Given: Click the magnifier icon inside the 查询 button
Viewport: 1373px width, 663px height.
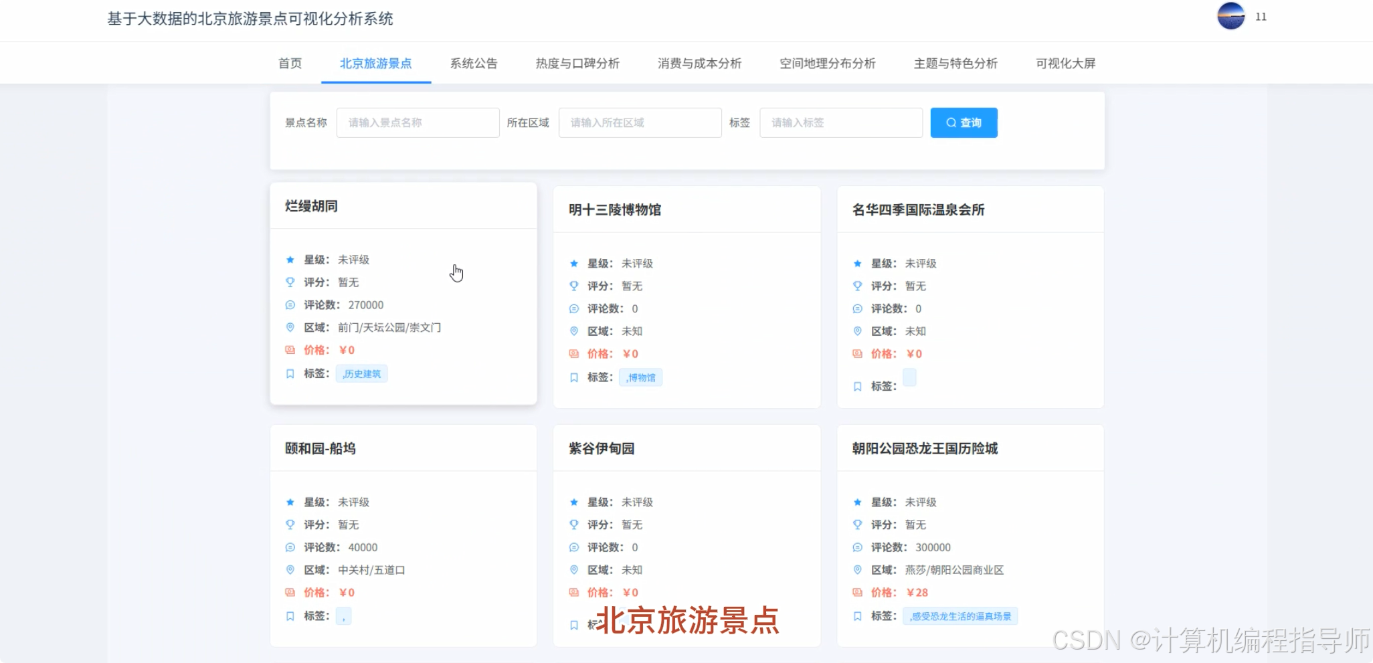Looking at the screenshot, I should [x=951, y=122].
